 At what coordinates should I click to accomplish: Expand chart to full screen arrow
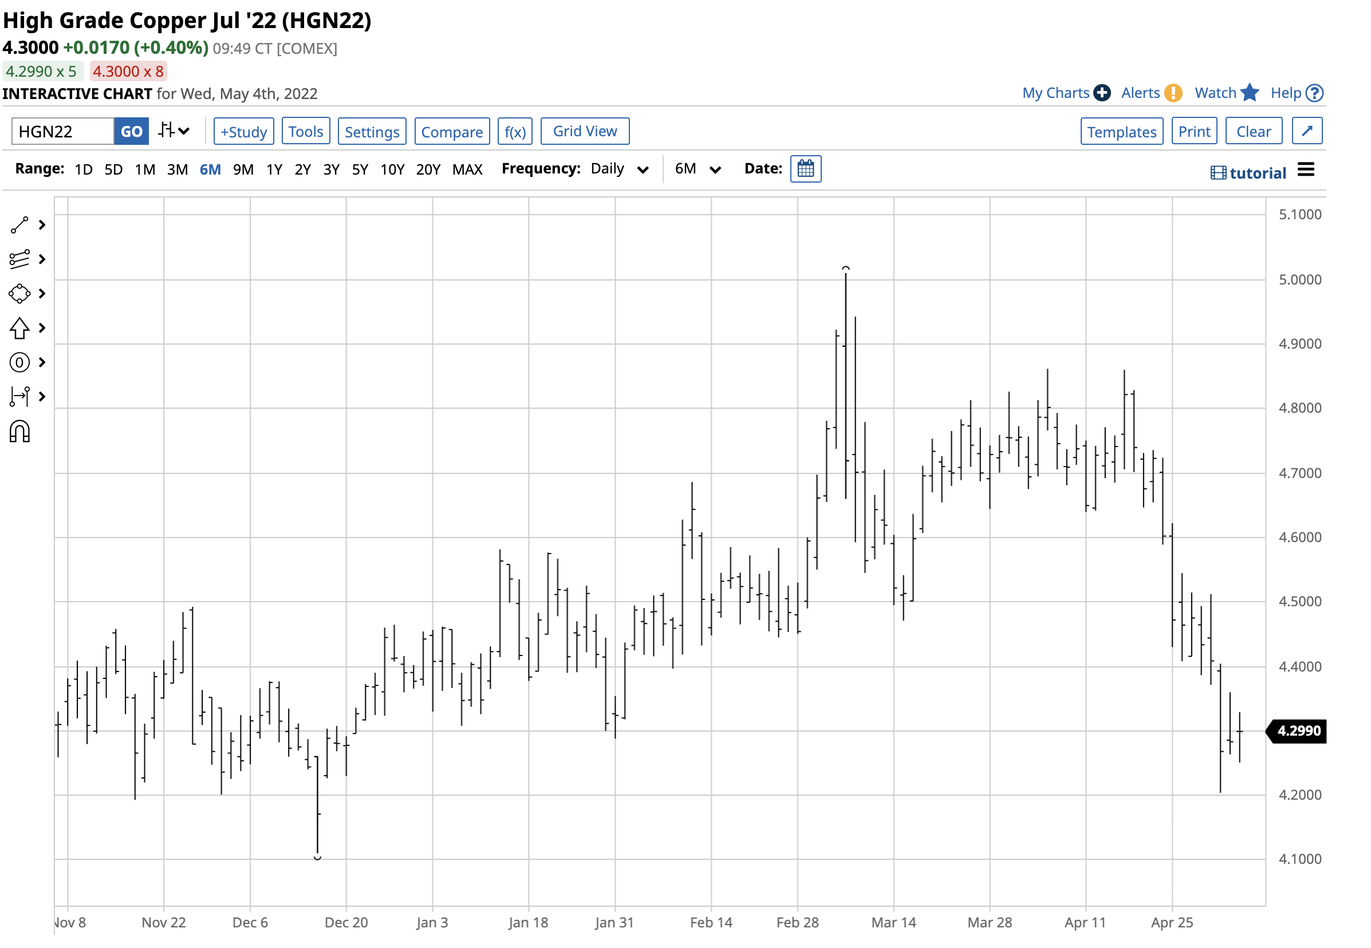click(x=1306, y=131)
